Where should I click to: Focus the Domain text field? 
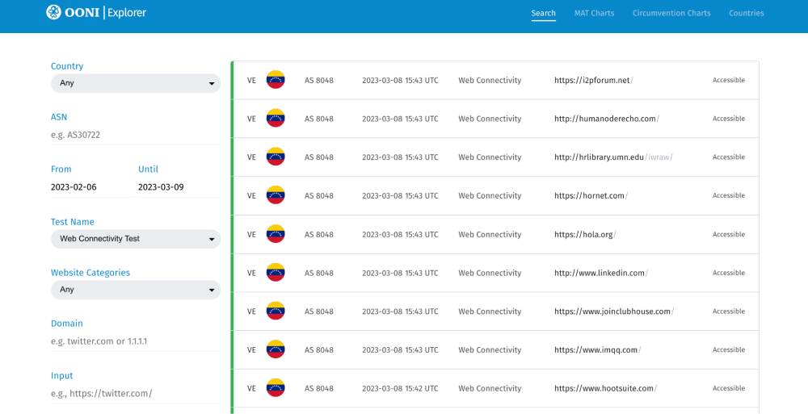tap(135, 341)
